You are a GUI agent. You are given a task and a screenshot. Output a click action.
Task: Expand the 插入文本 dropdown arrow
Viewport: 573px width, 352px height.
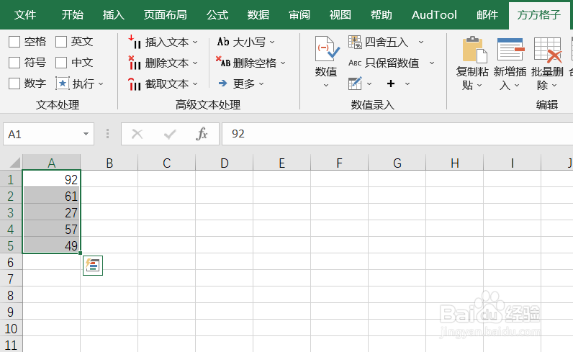coord(195,42)
